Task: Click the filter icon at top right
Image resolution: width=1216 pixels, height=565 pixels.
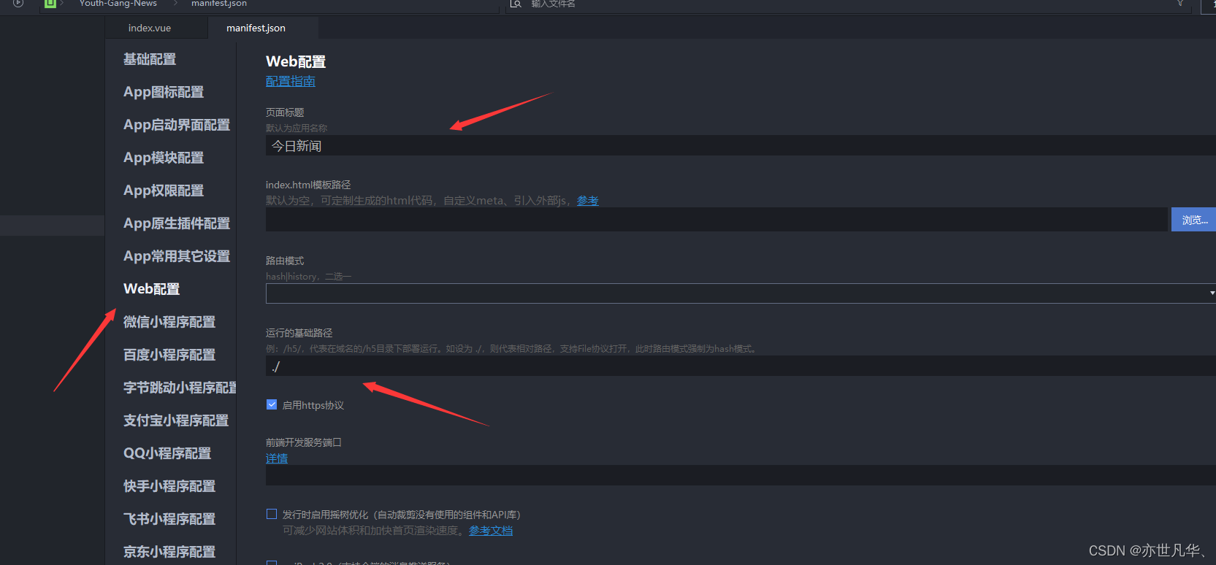Action: tap(1180, 4)
